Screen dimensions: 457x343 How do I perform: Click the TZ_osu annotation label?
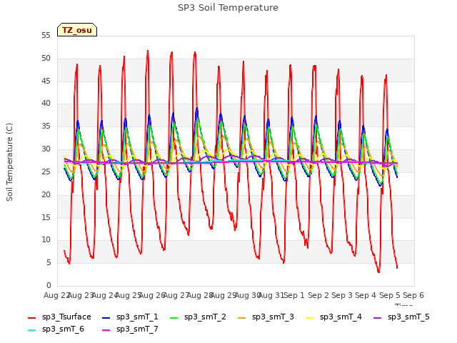[77, 30]
